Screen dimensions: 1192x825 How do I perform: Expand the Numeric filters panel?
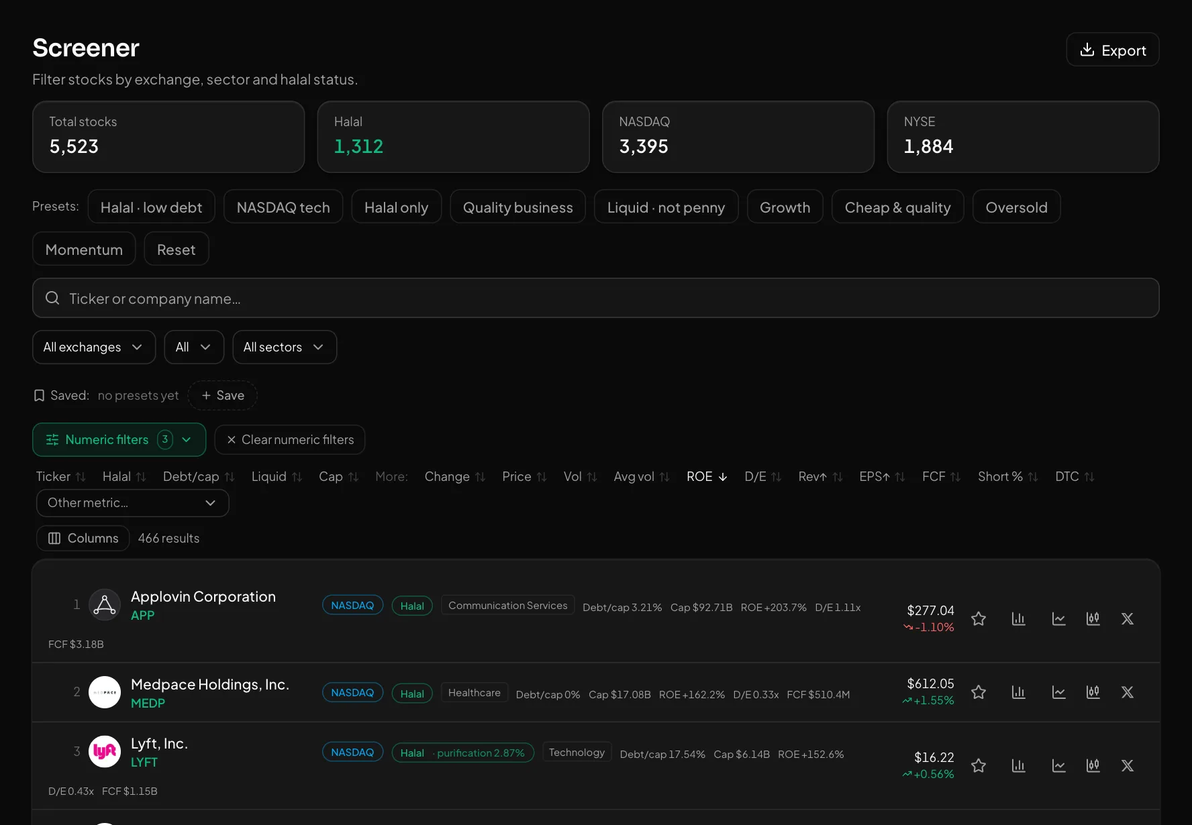(119, 439)
